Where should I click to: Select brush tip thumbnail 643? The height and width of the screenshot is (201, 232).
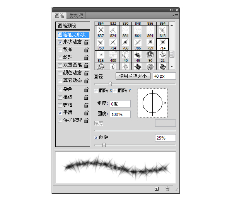tap(162, 32)
